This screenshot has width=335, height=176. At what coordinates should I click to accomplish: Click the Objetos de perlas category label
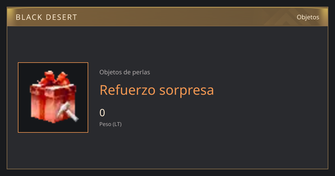125,72
